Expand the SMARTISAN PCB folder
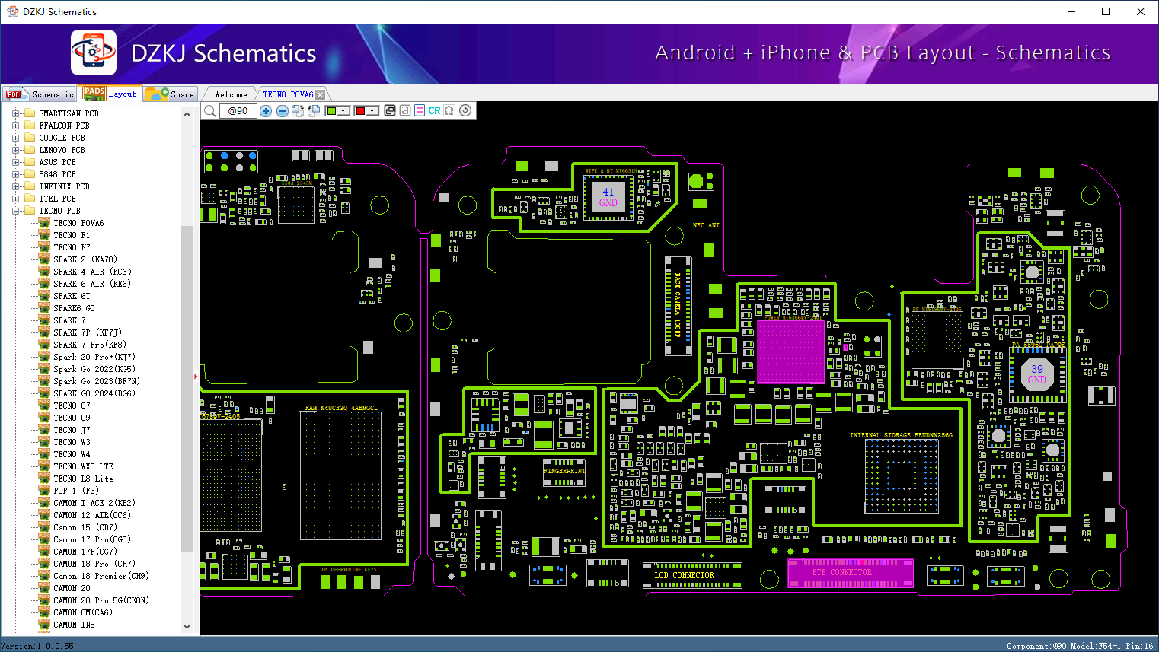The image size is (1159, 652). 15,113
